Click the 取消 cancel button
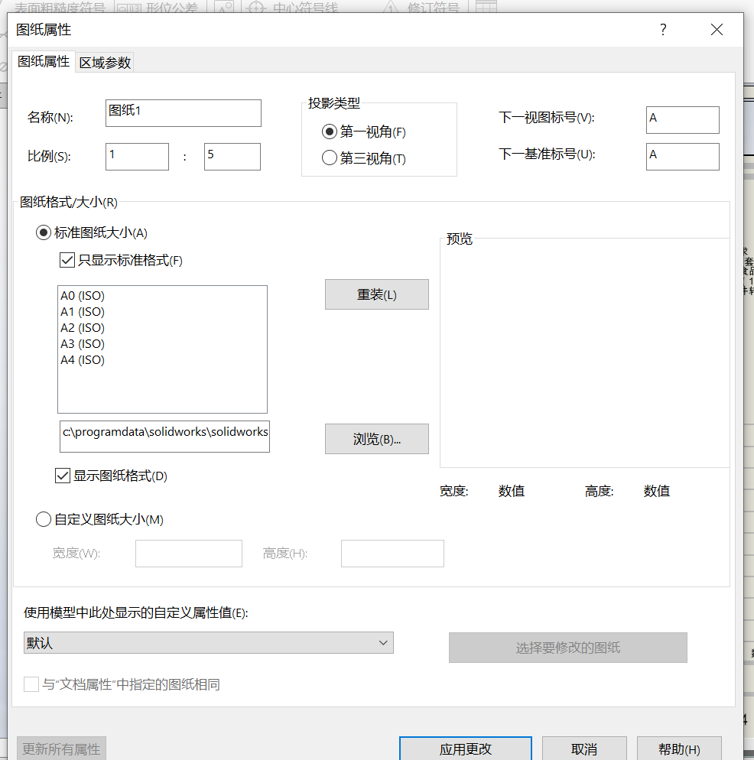Screen dimensions: 754x760 pos(583,749)
